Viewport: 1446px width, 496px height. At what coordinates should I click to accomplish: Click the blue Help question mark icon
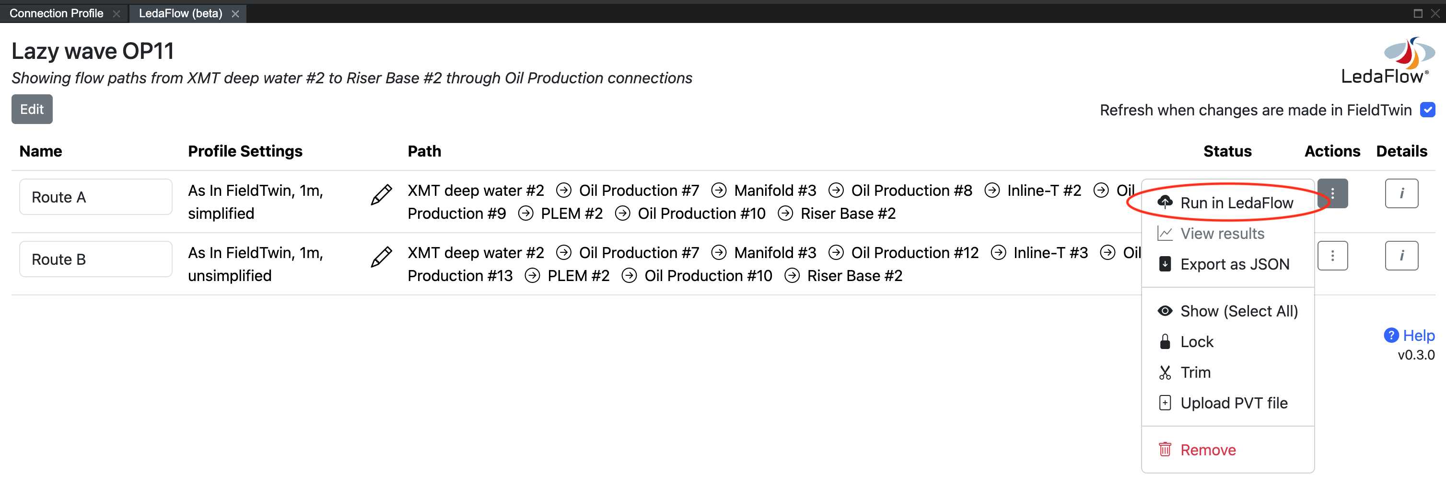click(x=1391, y=335)
